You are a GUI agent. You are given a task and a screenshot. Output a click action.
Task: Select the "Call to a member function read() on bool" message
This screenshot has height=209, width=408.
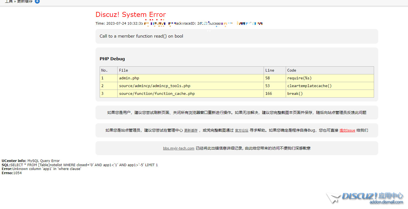[141, 36]
